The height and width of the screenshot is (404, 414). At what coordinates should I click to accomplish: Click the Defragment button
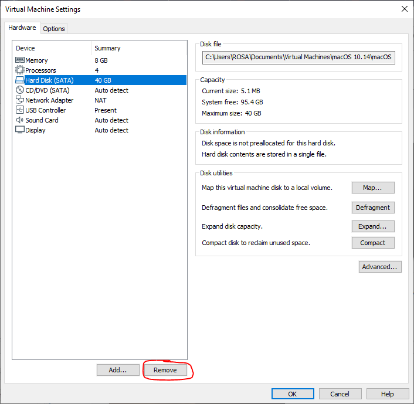coord(373,208)
